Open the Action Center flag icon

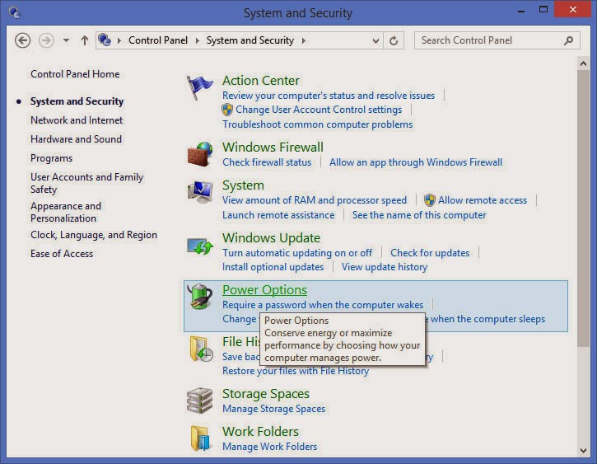tap(199, 87)
